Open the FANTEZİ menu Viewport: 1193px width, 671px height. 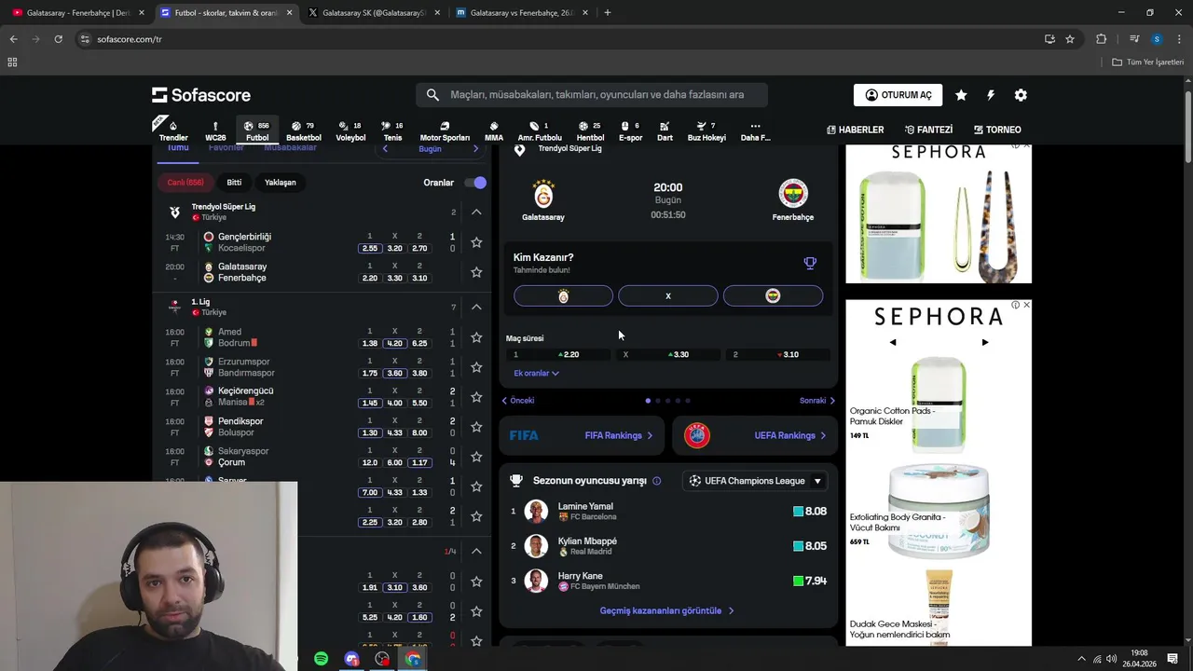coord(928,130)
